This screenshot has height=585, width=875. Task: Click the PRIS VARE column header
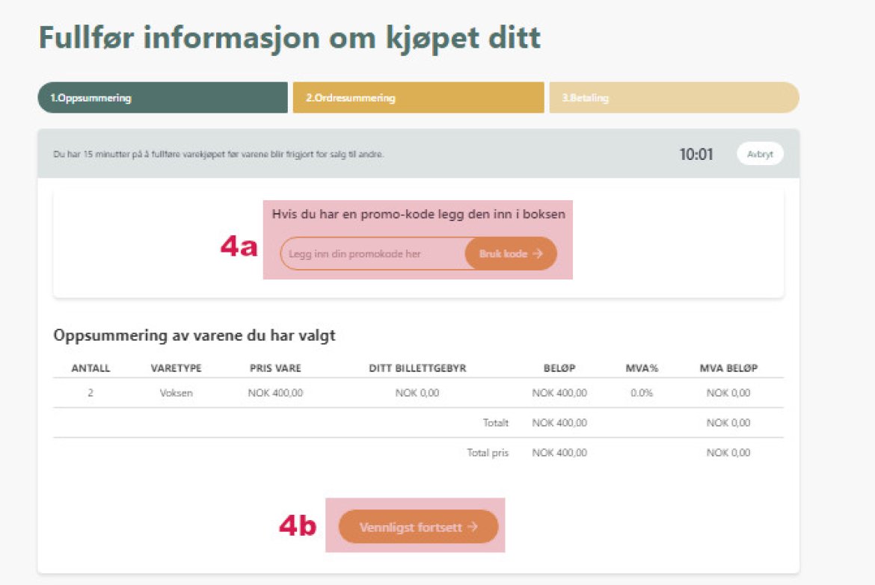(275, 368)
